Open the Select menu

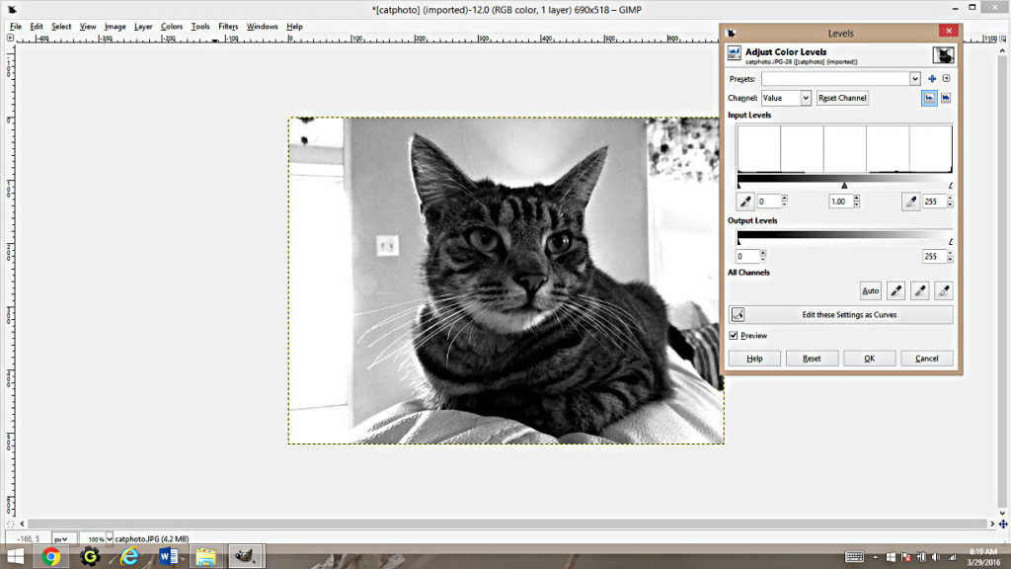click(61, 27)
